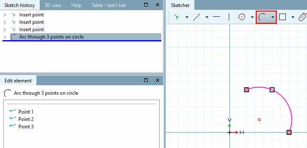Open the Help tab
This screenshot has width=307, height=148.
point(76,5)
